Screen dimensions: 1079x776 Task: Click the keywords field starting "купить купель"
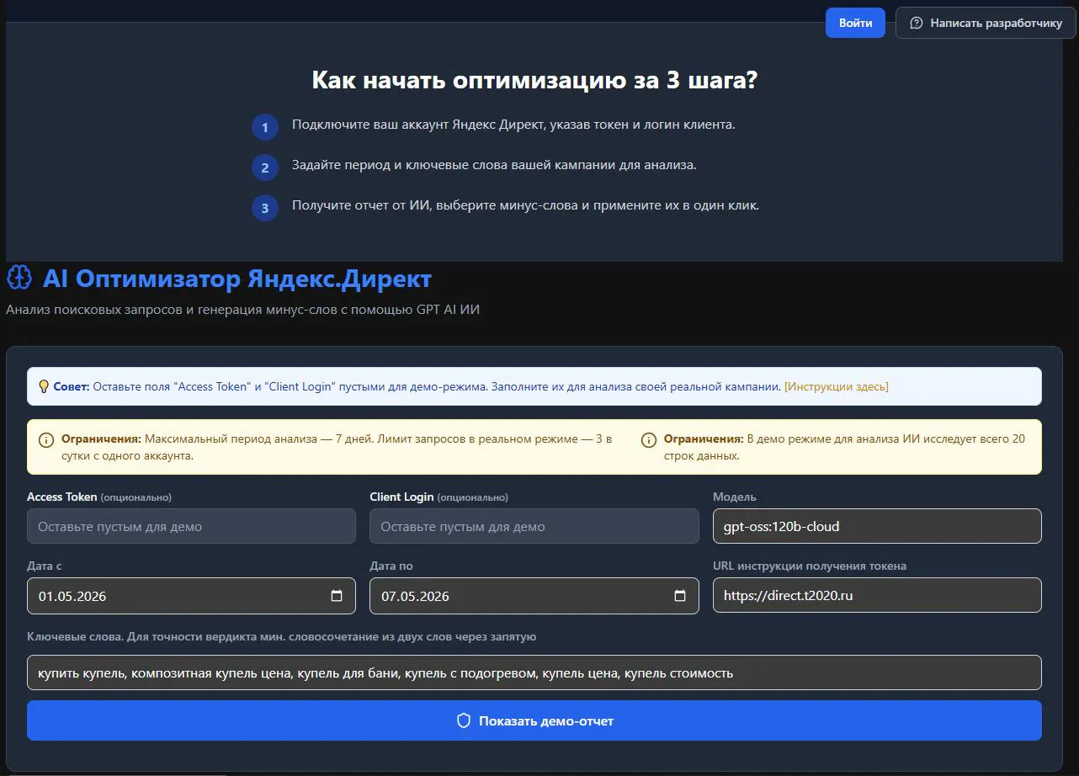(534, 672)
